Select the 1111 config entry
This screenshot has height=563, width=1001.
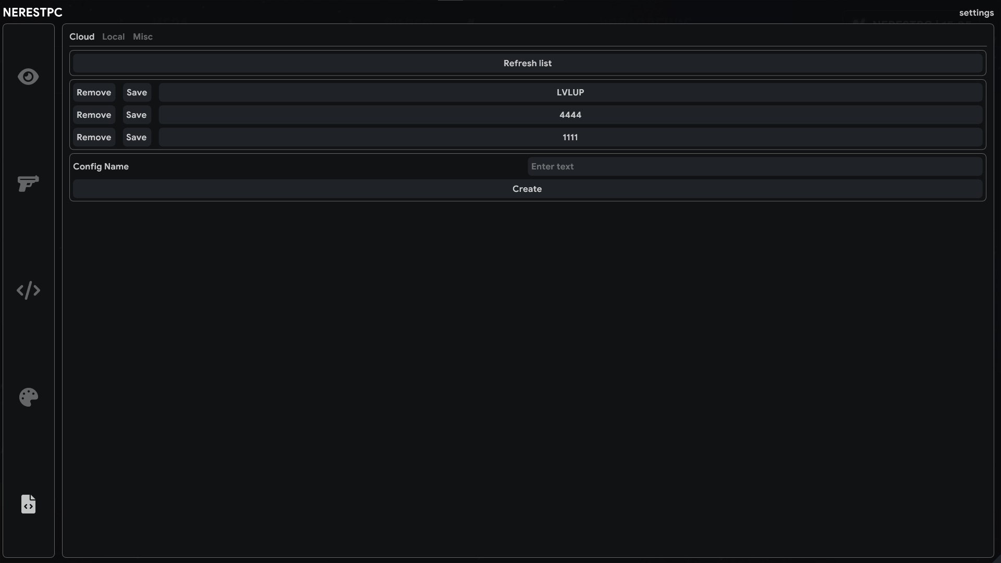(570, 137)
